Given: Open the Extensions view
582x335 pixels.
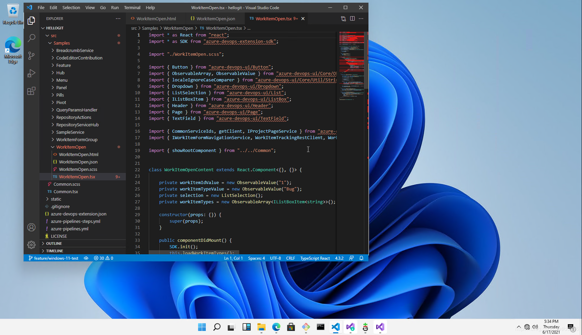Looking at the screenshot, I should tap(31, 91).
